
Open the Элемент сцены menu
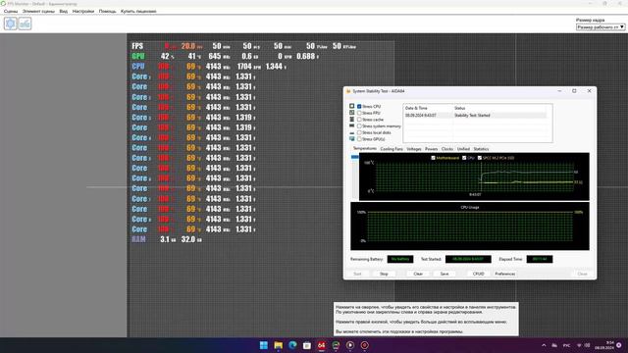38,11
